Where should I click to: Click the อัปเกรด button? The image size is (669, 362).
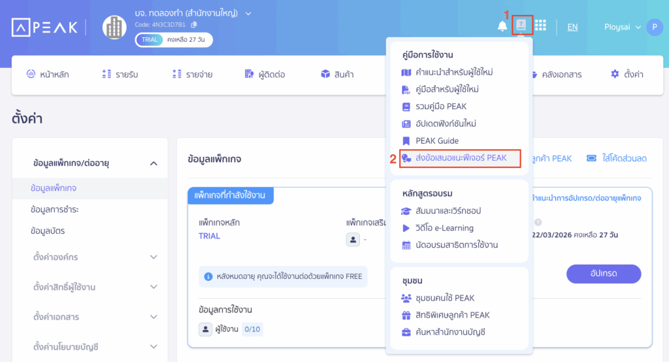point(603,274)
